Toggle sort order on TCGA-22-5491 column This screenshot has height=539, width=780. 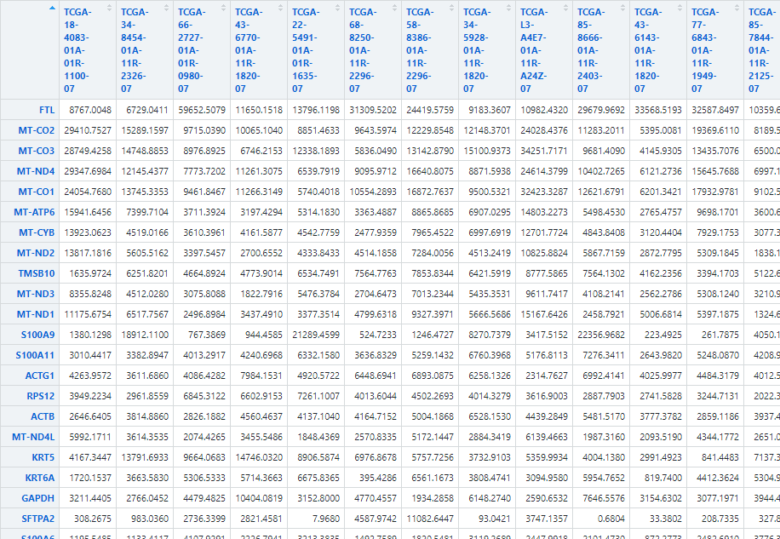[x=339, y=9]
